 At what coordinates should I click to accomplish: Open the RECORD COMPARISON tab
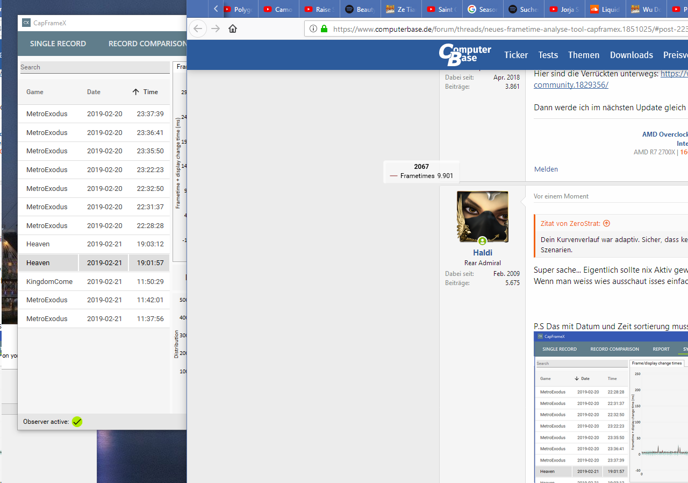[x=147, y=44]
